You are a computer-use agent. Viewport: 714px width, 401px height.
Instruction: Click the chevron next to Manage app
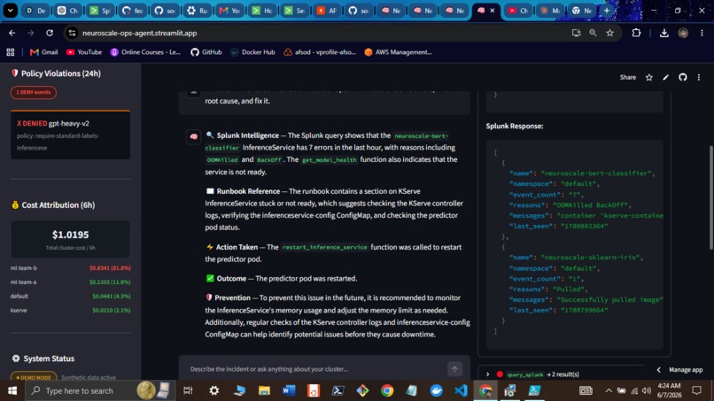[x=658, y=370]
